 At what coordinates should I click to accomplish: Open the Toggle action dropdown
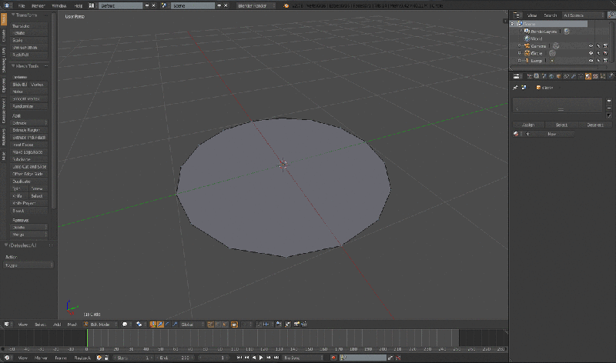pyautogui.click(x=28, y=265)
